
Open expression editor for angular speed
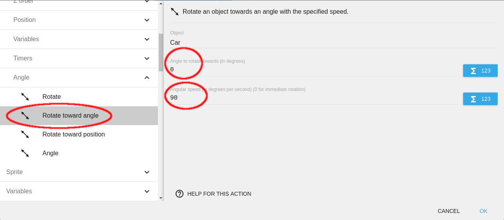click(480, 99)
